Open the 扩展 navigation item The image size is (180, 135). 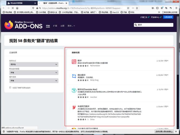tap(55, 26)
